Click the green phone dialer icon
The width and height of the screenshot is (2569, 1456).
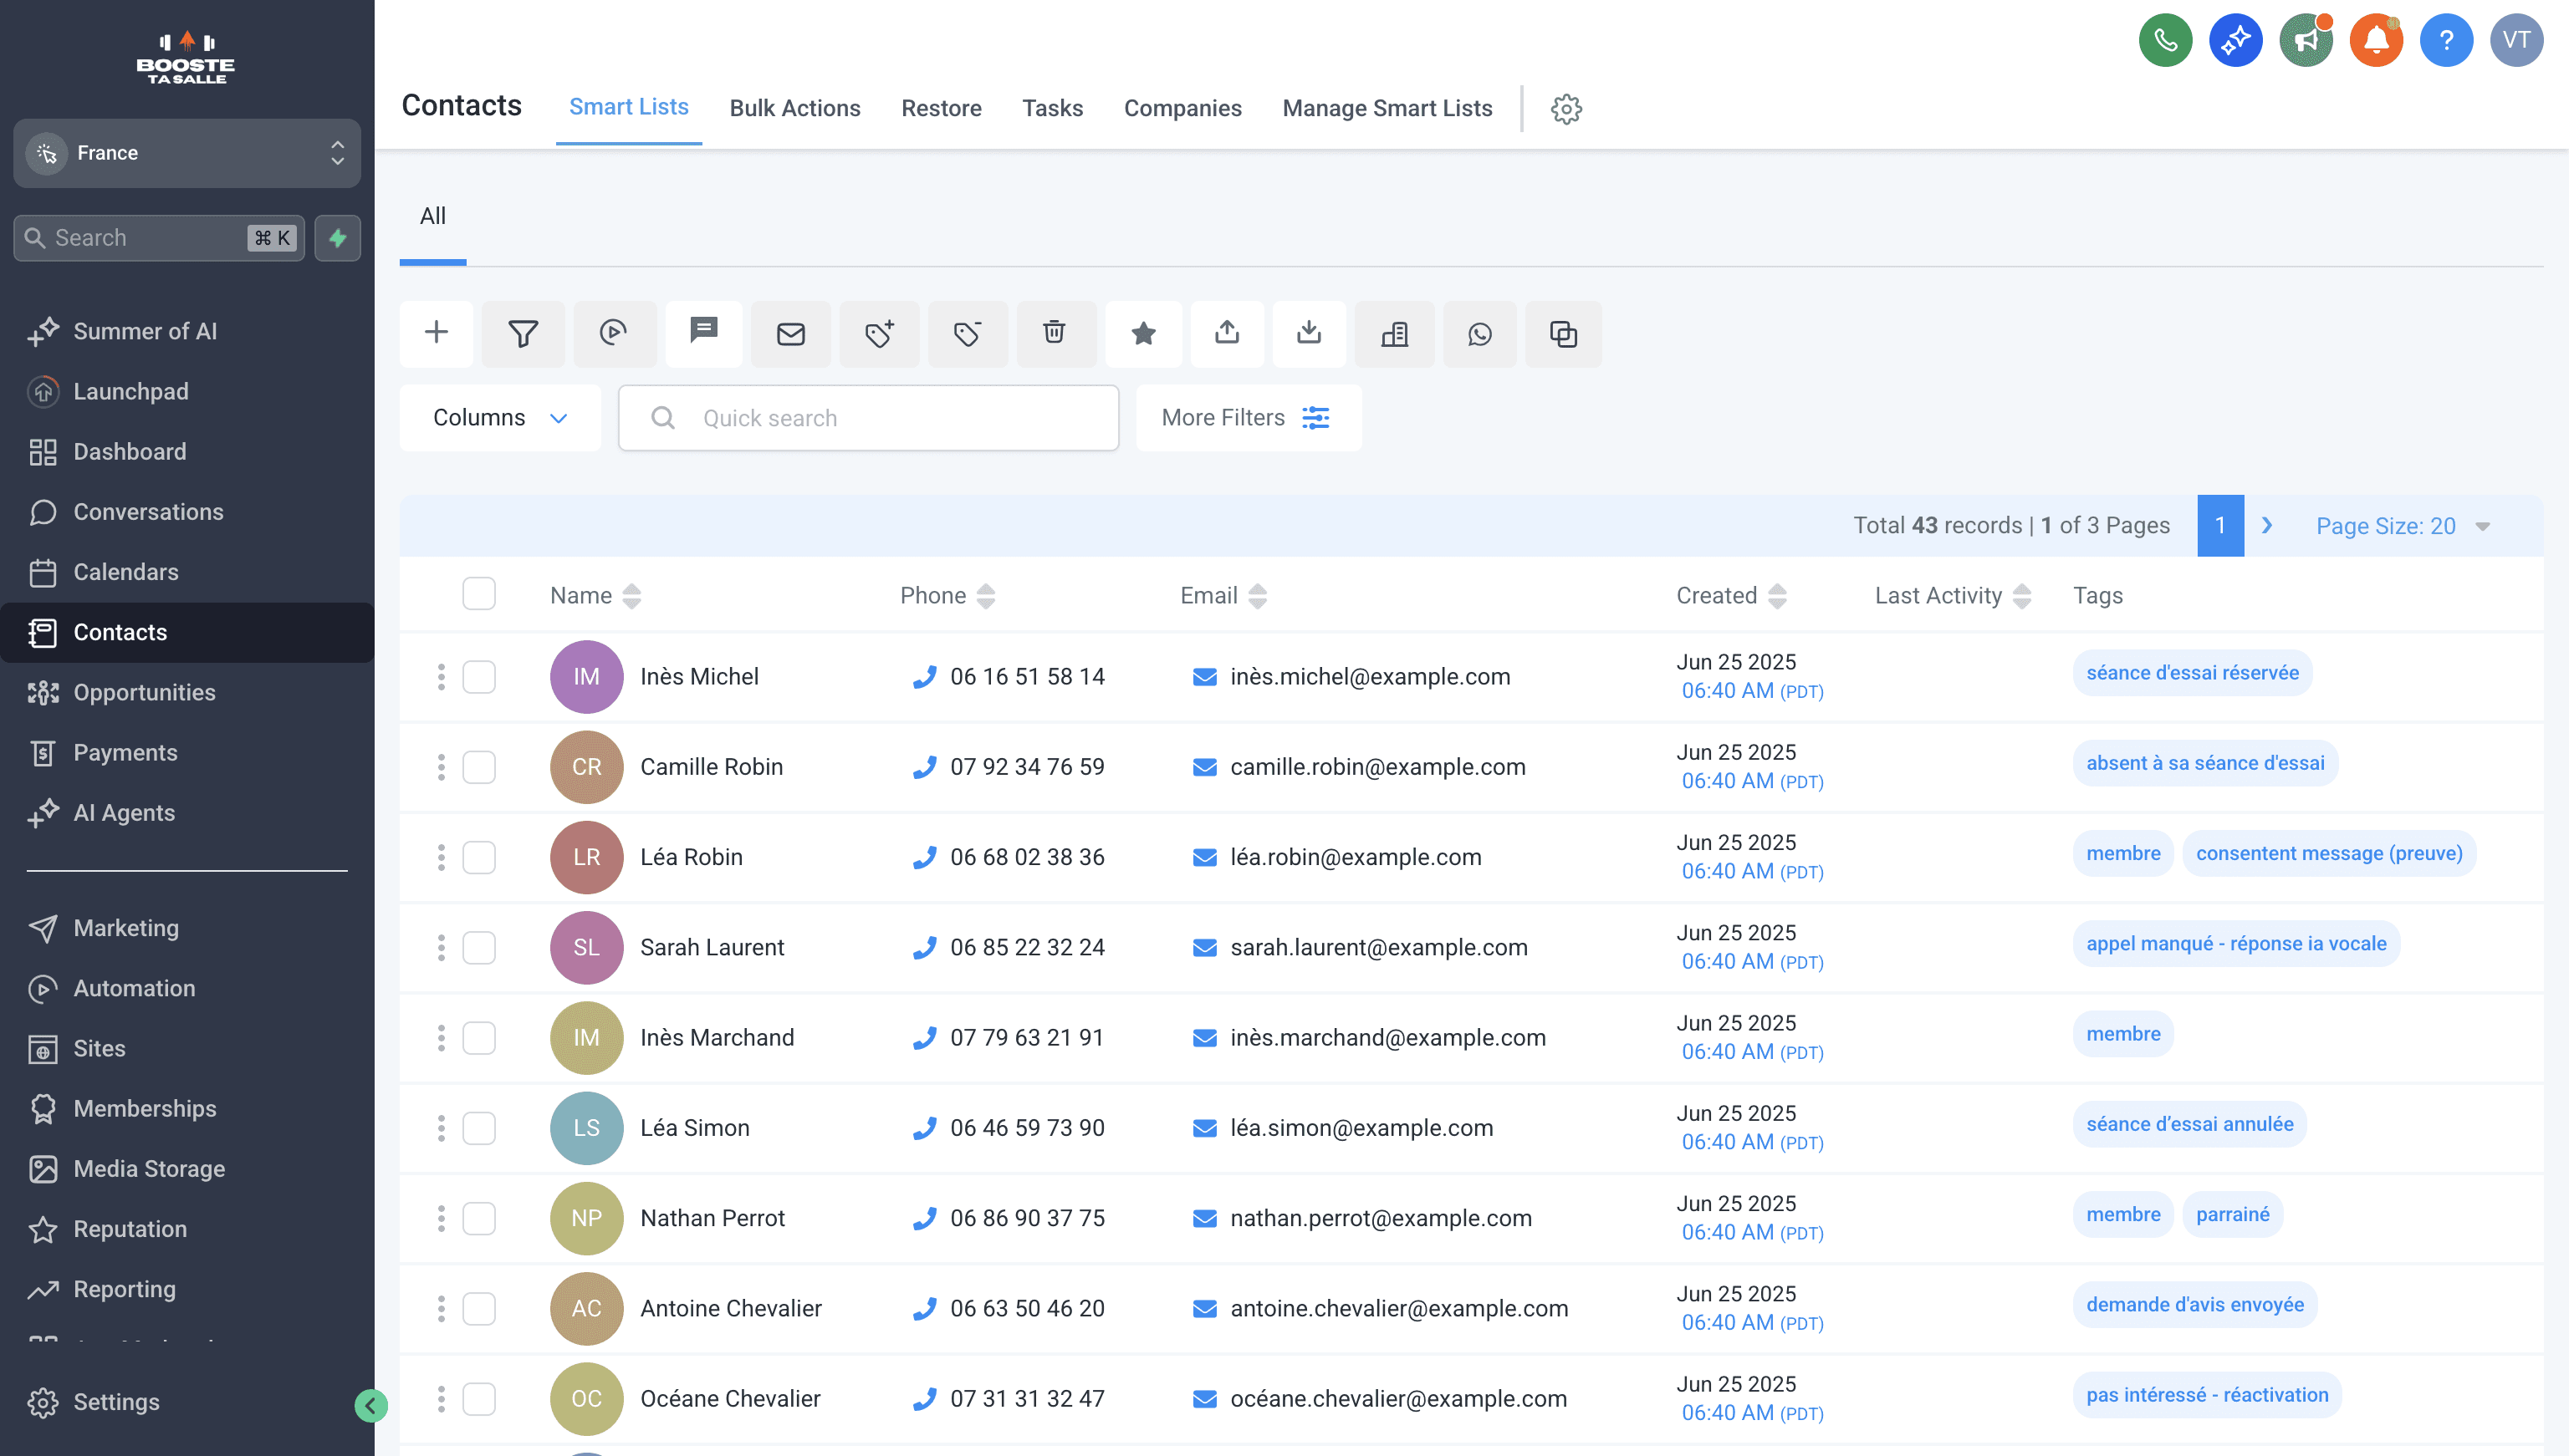pos(2165,40)
